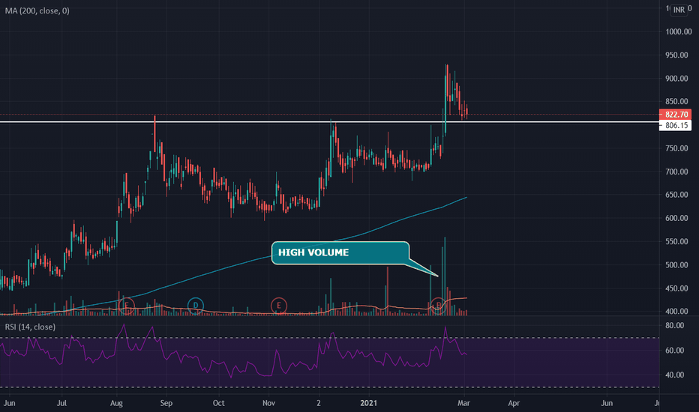699x412 pixels.
Task: Click the event marker under the high-volume bars
Action: 438,306
